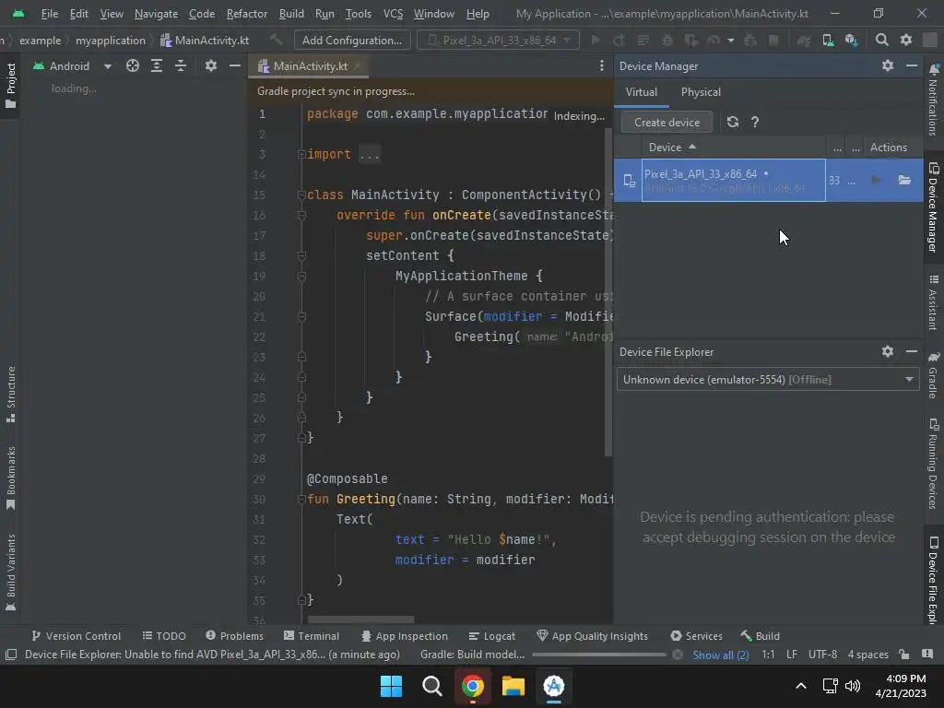Viewport: 944px width, 708px height.
Task: Refresh the virtual device list
Action: point(732,123)
